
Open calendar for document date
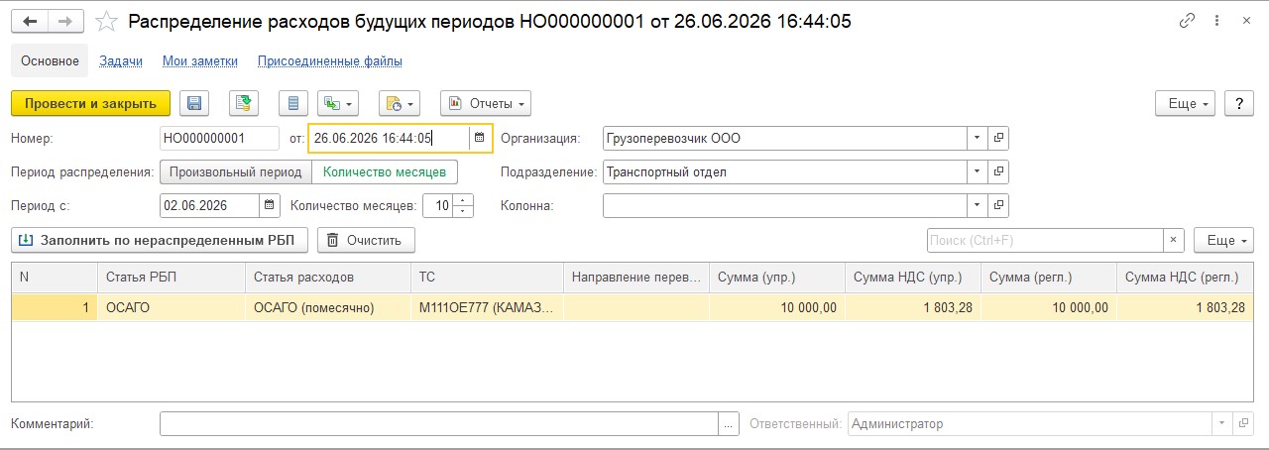(480, 138)
